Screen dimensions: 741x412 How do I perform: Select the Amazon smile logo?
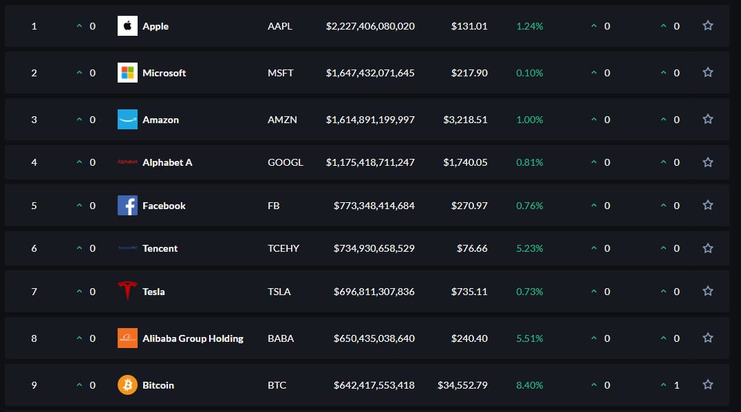point(127,120)
